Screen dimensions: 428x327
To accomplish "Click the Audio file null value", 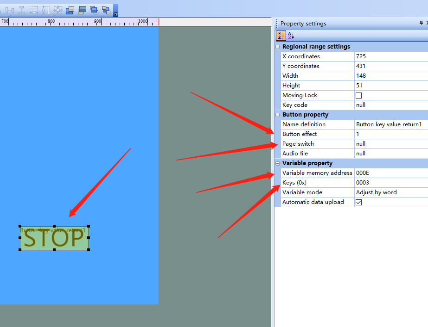I will (391, 154).
